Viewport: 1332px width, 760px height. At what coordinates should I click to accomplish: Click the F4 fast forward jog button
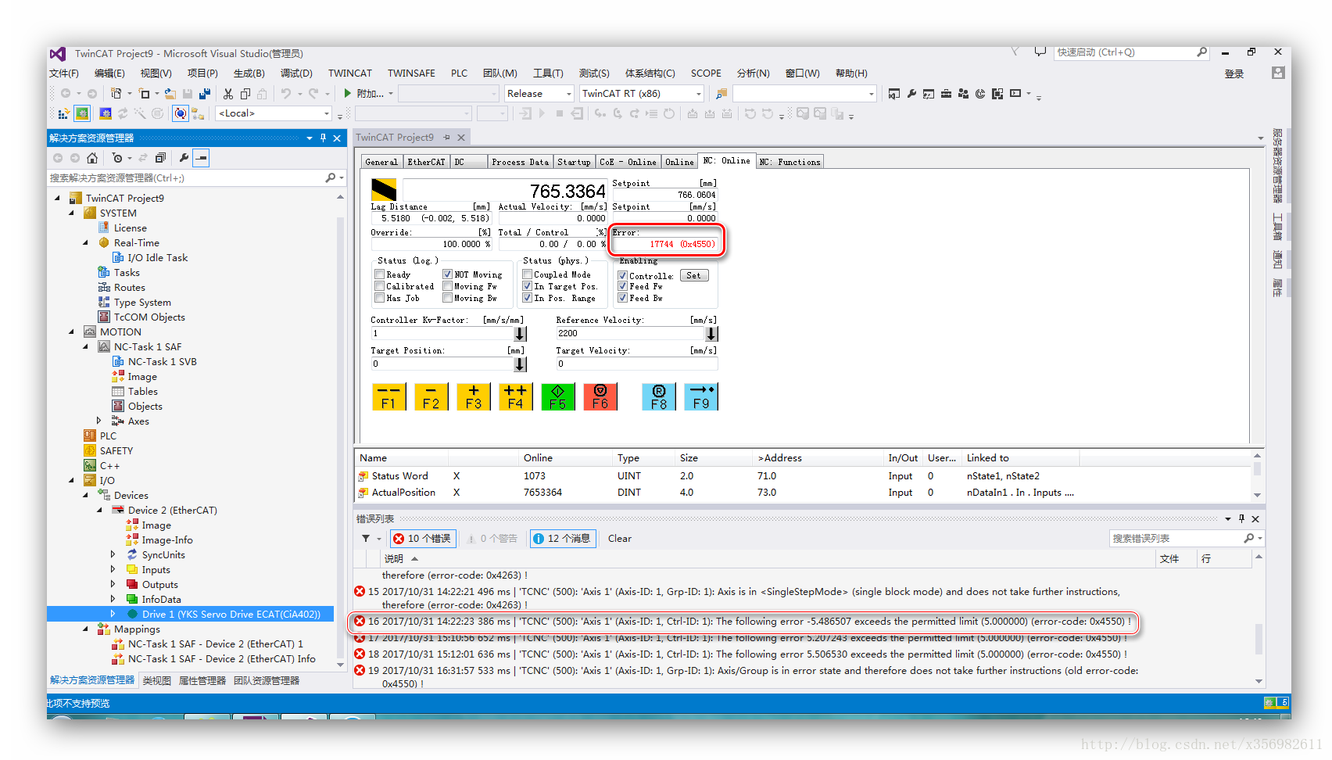[x=515, y=397]
